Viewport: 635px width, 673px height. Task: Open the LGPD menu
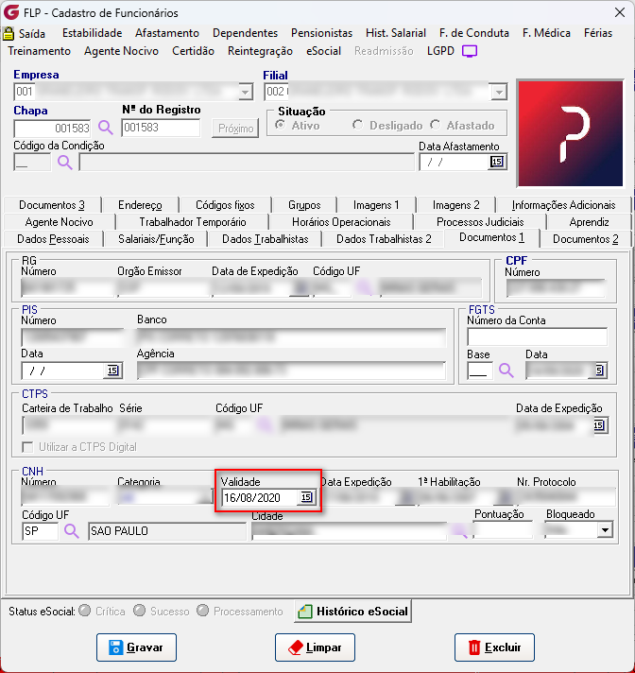point(440,51)
